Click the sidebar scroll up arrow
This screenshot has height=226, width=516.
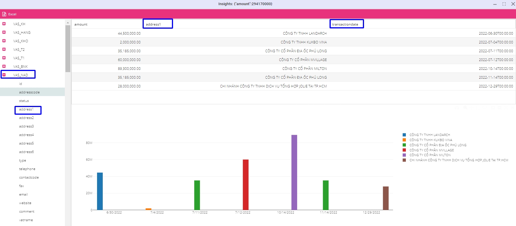68,23
